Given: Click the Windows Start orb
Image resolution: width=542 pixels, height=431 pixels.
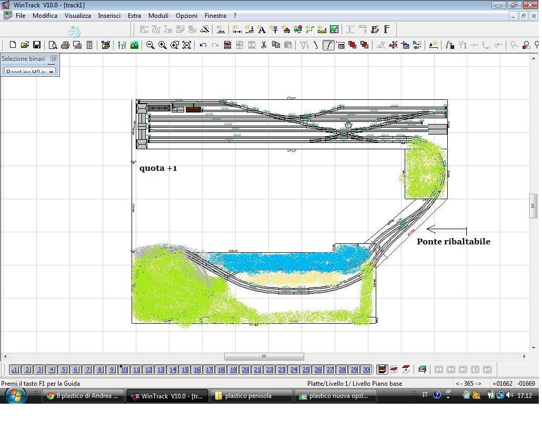Looking at the screenshot, I should click(x=15, y=396).
